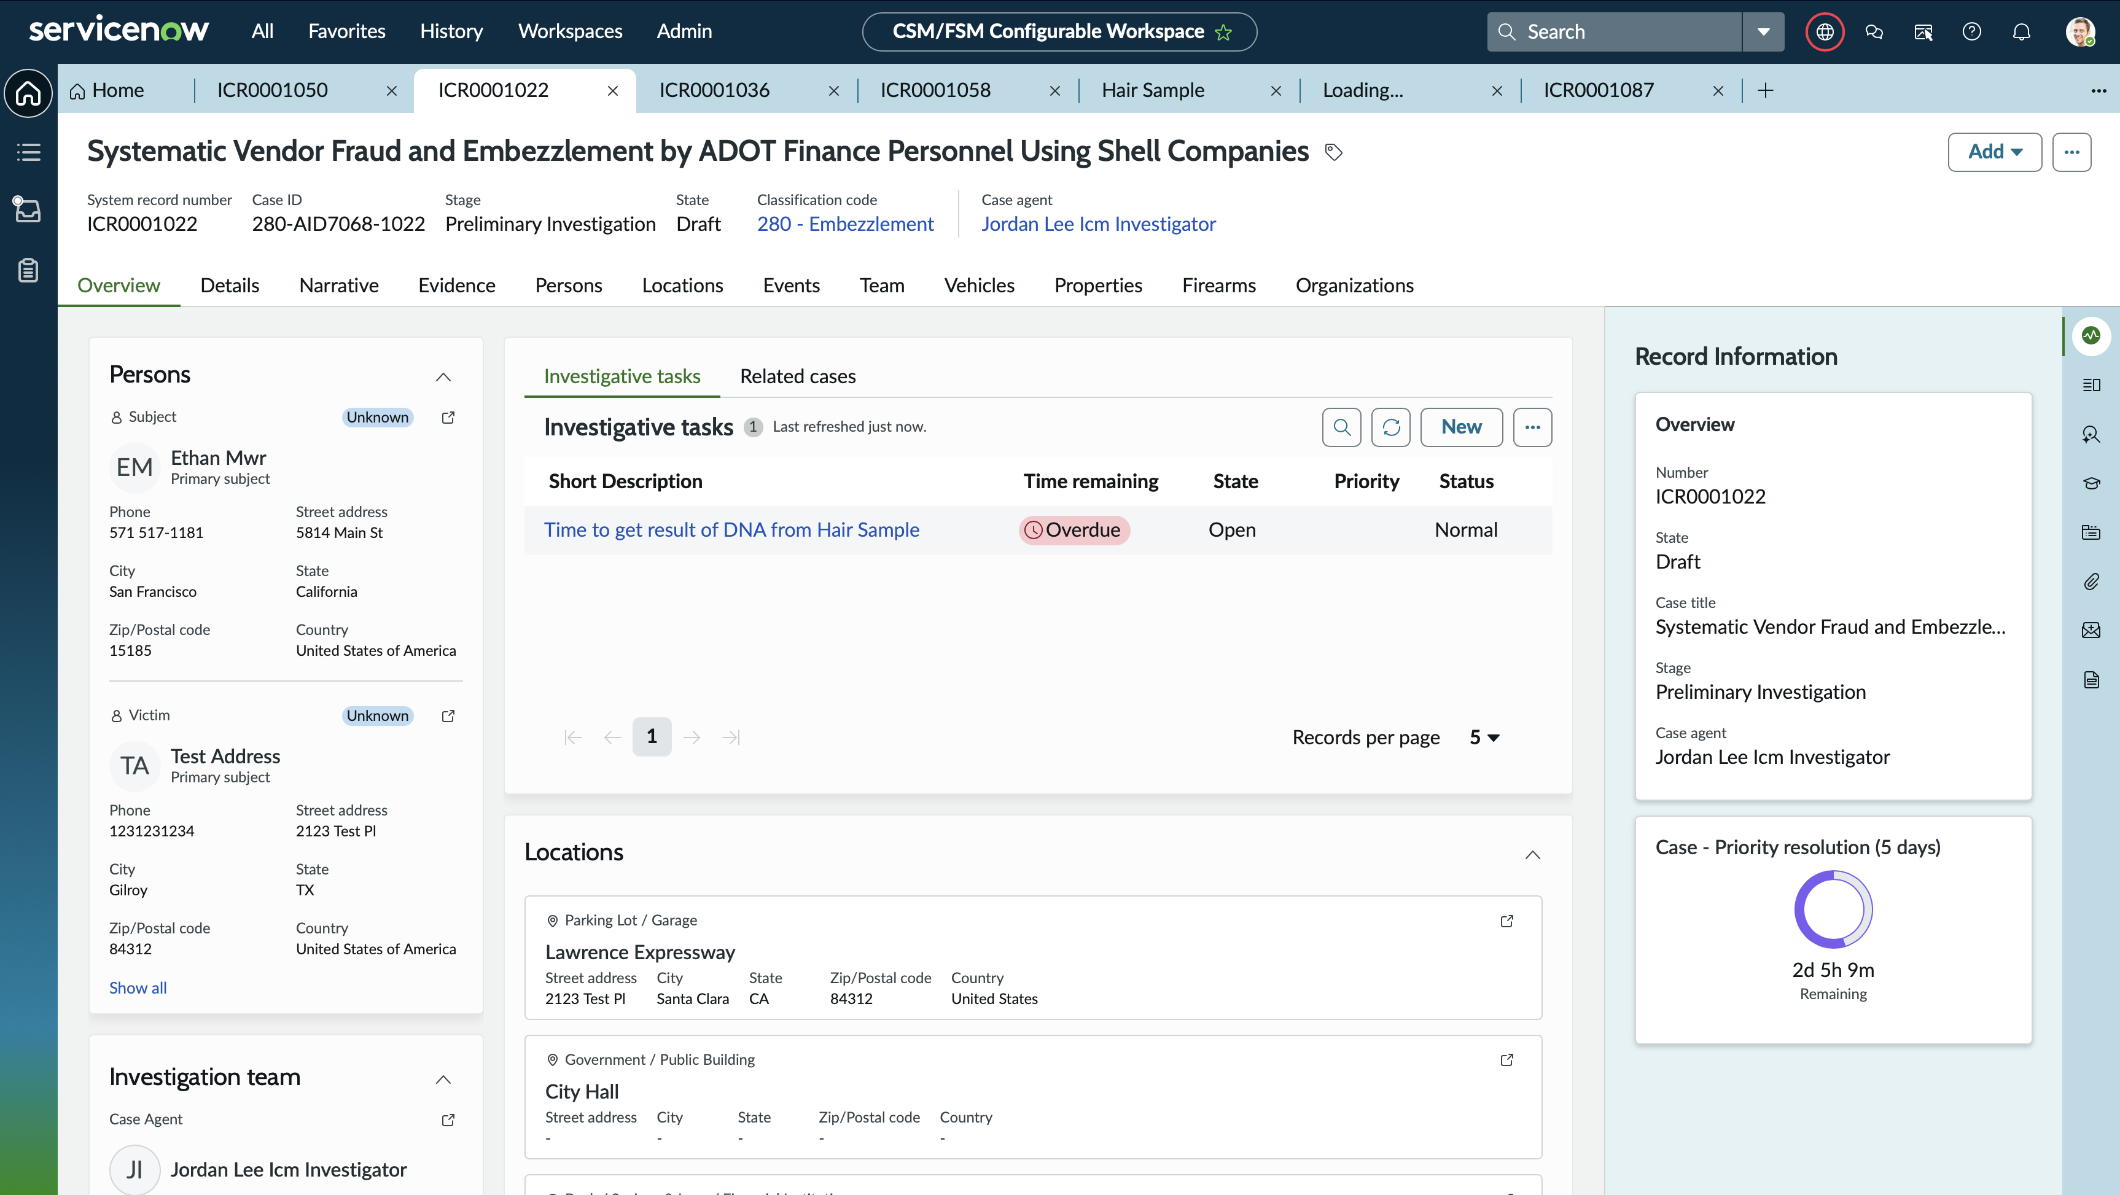The width and height of the screenshot is (2120, 1195).
Task: Open the Add dropdown button
Action: tap(1994, 152)
